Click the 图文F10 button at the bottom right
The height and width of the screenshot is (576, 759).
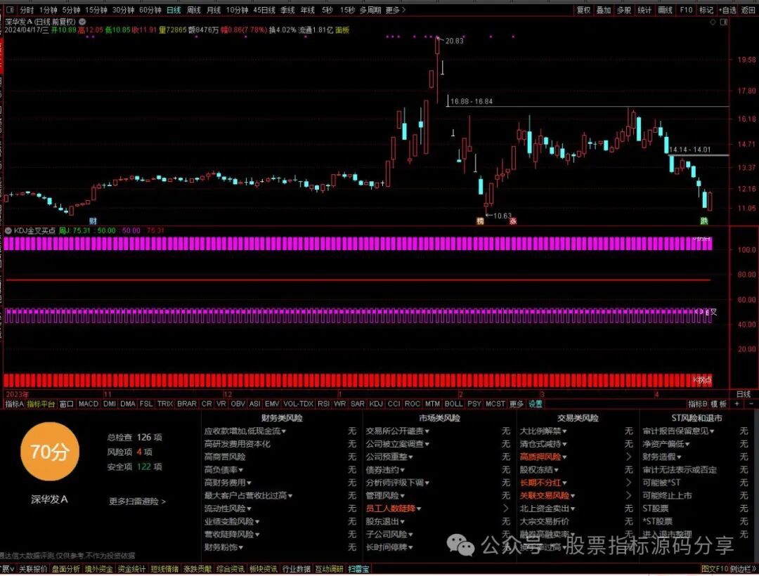pos(713,569)
